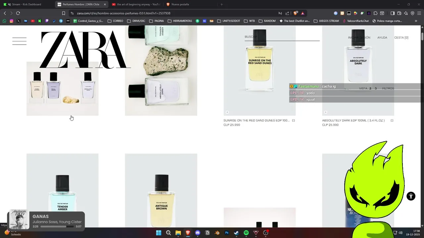
Task: Open Telegram bookmark icon
Action: pos(61,21)
